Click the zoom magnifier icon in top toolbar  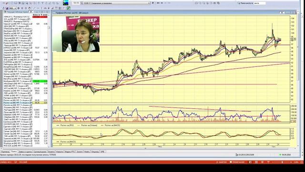click(x=27, y=3)
